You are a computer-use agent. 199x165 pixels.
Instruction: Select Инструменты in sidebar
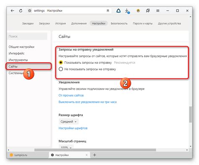tap(18, 60)
